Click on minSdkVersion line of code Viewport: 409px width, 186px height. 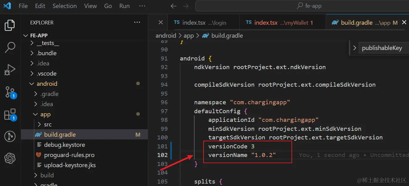(285, 129)
